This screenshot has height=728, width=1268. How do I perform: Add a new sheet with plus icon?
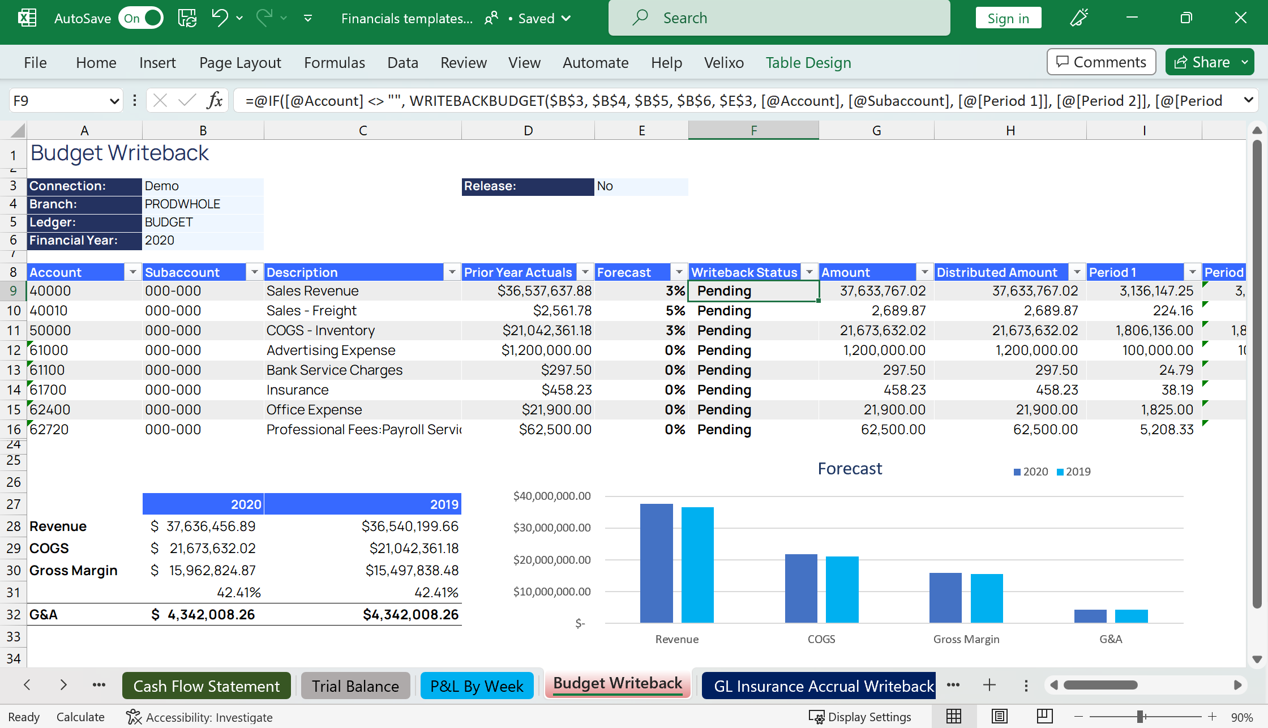(x=989, y=686)
